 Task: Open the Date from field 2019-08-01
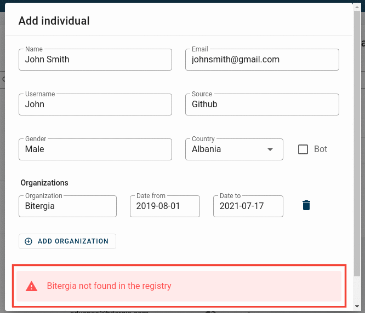(x=165, y=206)
